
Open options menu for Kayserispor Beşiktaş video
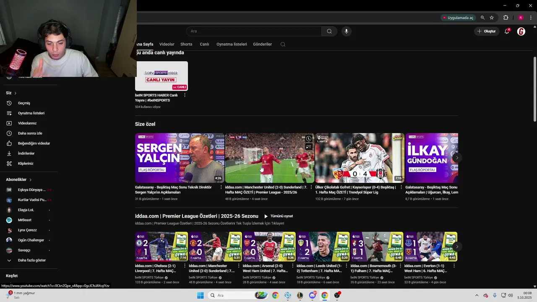pos(401,187)
